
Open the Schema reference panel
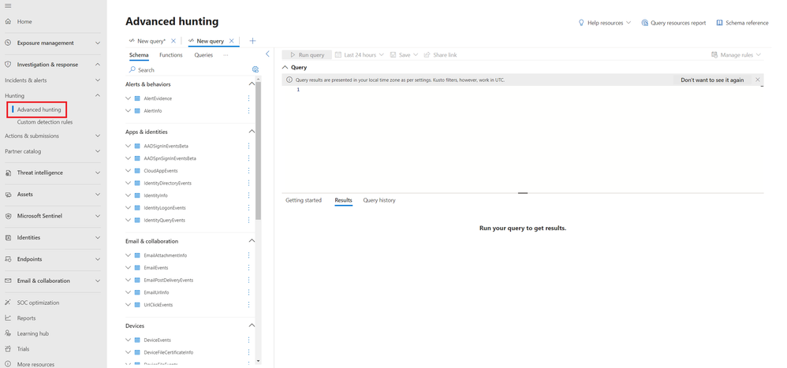click(742, 23)
